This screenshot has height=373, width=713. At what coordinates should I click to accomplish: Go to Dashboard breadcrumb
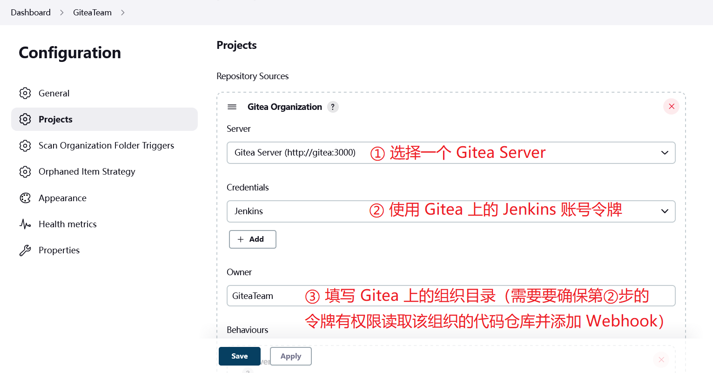[x=31, y=13]
